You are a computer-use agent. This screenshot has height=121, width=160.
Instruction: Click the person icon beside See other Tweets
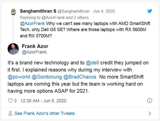point(10,113)
